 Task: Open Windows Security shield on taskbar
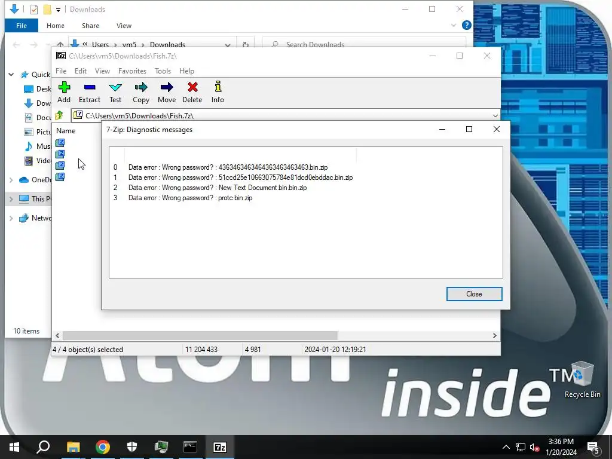click(x=132, y=447)
